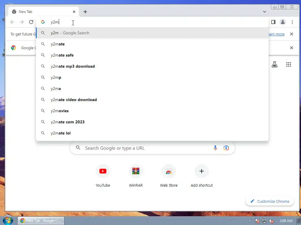This screenshot has height=225, width=301.
Task: Click the 'Learn more' link in the infobar
Action: point(276,34)
